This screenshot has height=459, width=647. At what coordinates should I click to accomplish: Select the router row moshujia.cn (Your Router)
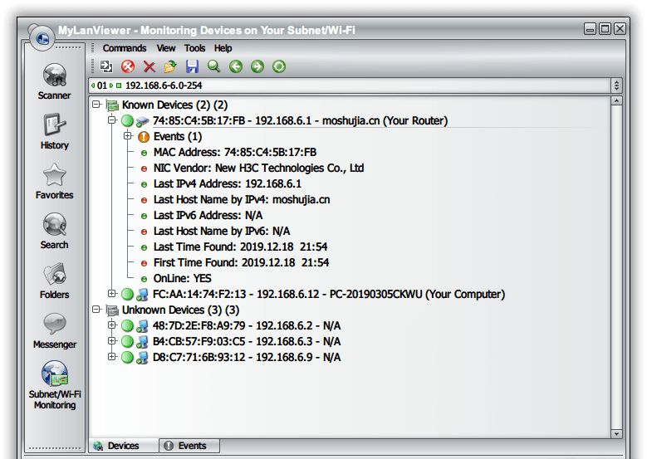point(300,121)
